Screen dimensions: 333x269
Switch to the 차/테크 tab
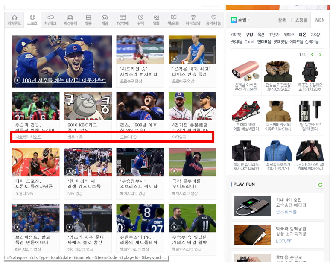pos(50,20)
